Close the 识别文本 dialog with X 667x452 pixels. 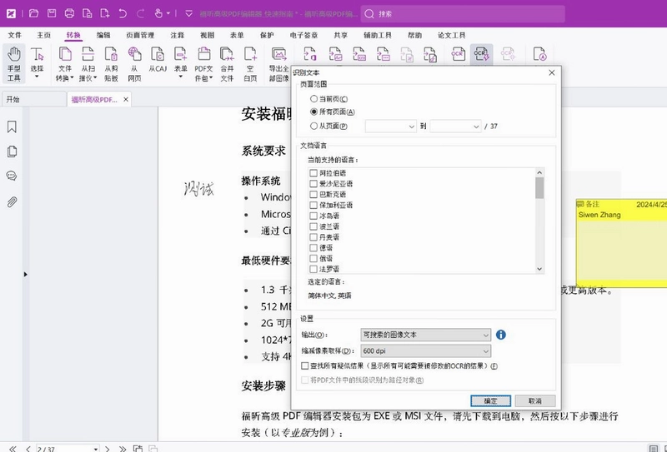coord(552,72)
